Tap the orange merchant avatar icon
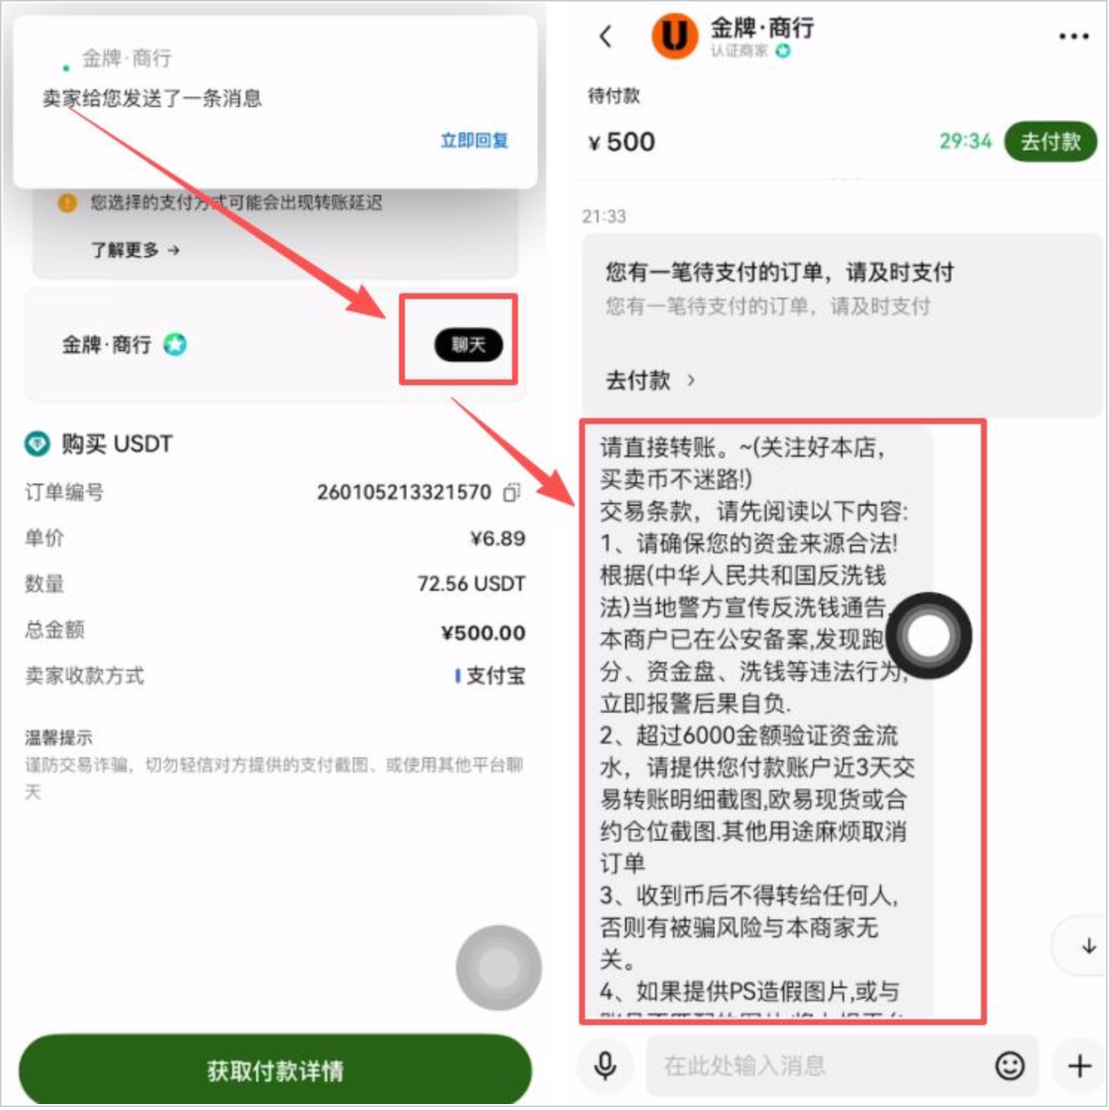The image size is (1109, 1110). [x=674, y=36]
